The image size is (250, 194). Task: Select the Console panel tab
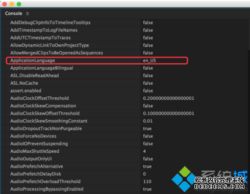click(14, 13)
